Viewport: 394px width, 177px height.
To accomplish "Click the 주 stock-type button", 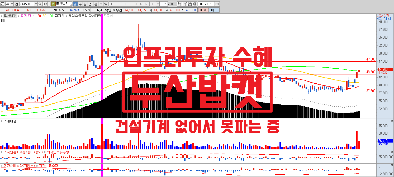I will (x=7, y=4).
